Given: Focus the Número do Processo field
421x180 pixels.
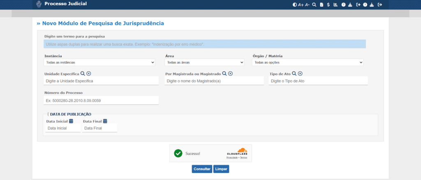Looking at the screenshot, I should click(x=101, y=100).
